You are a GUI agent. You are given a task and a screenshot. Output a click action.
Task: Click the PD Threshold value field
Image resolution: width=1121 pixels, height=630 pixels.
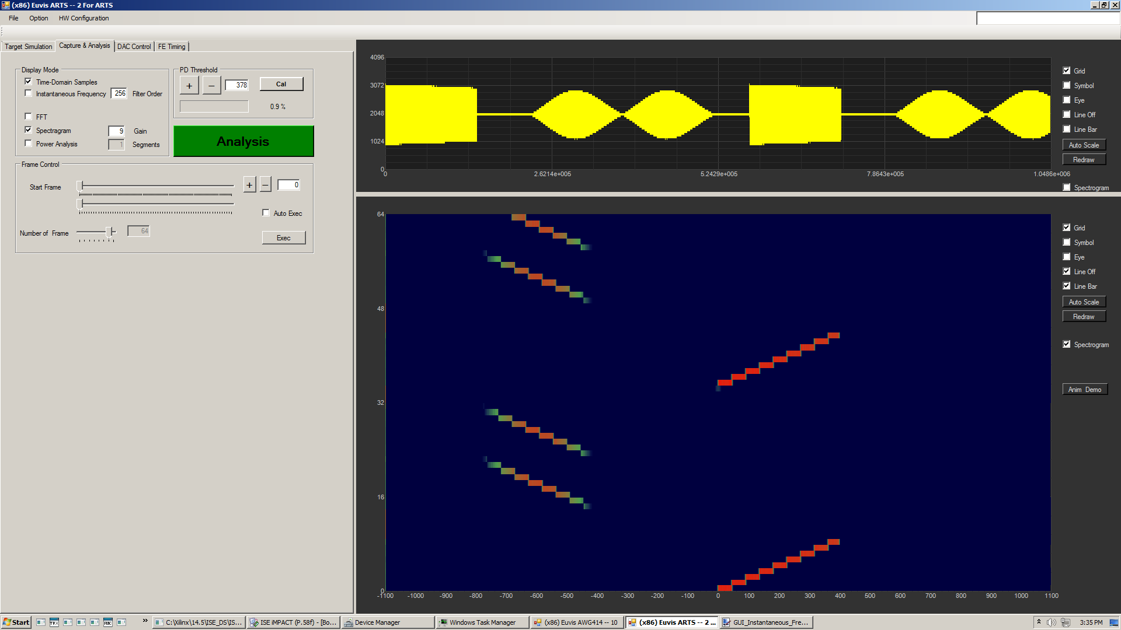point(237,85)
